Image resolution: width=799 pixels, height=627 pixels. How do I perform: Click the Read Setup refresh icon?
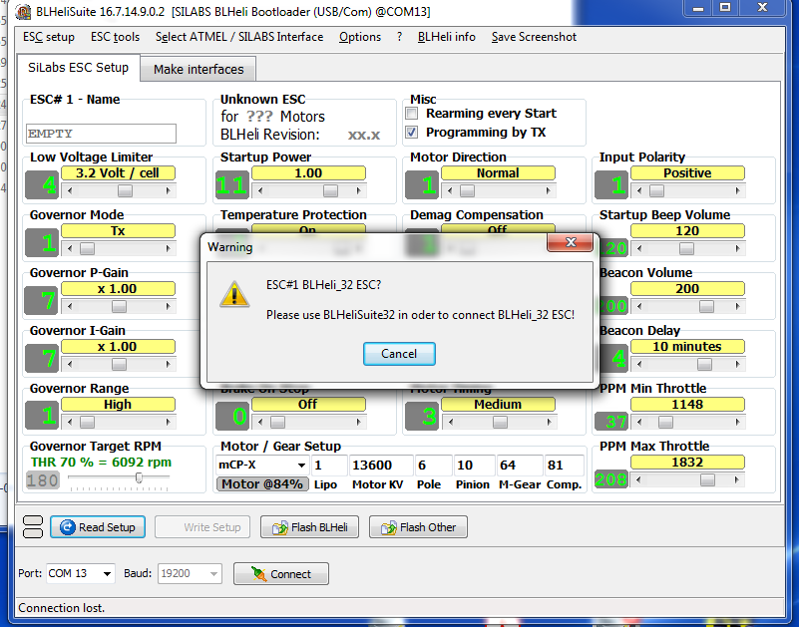tap(67, 527)
